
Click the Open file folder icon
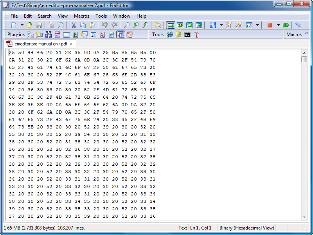tap(30, 25)
